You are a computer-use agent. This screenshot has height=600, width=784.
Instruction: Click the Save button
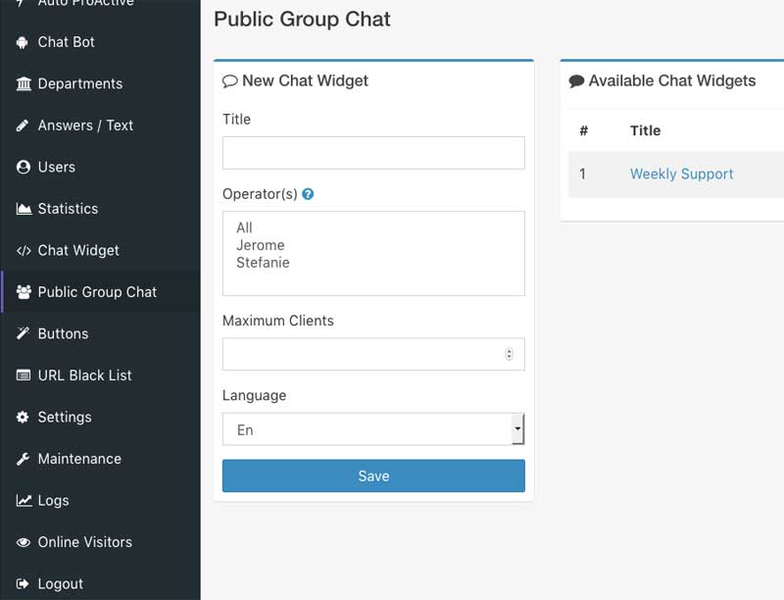pyautogui.click(x=373, y=475)
